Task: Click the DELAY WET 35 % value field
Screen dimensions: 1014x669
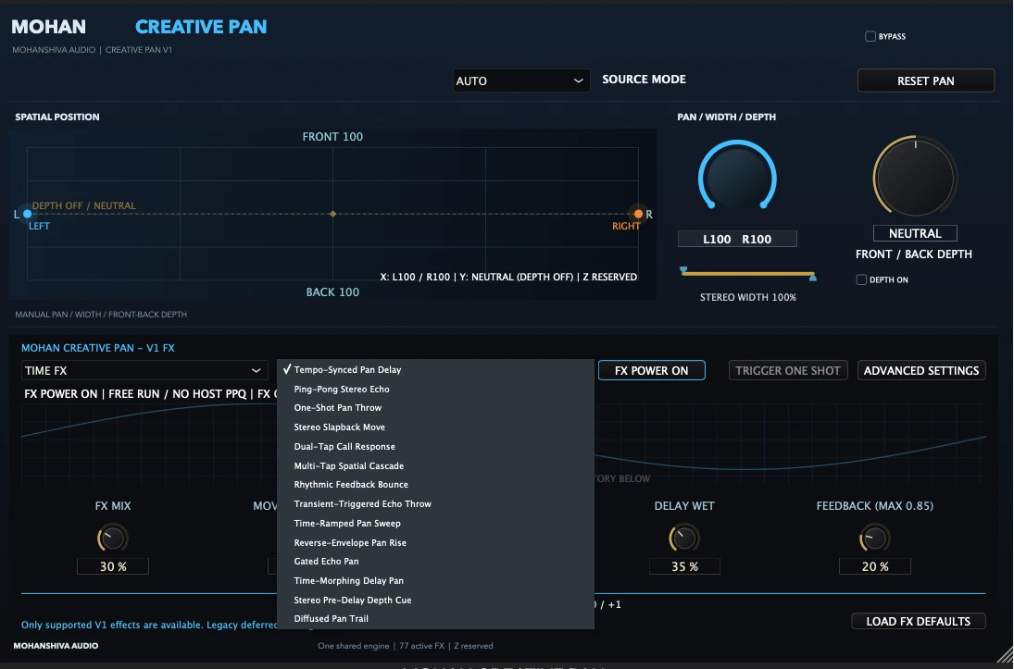Action: [x=684, y=566]
